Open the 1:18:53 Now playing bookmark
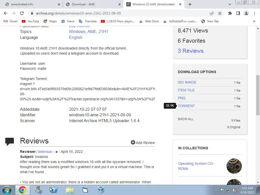Viewport: 260px width, 195px height. click(118, 21)
